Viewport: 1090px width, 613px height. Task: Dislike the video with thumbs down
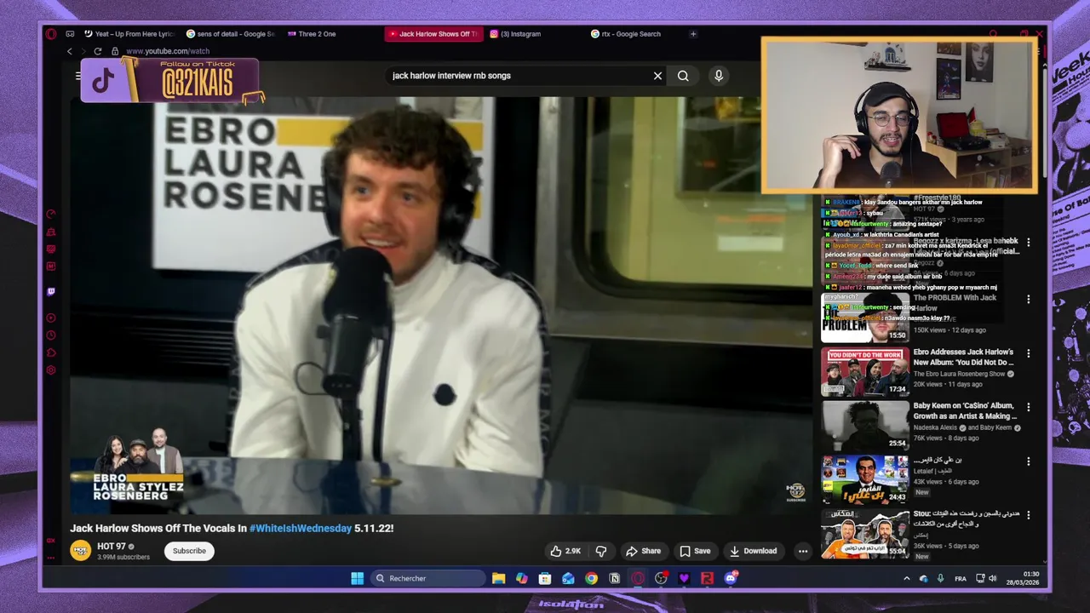coord(601,551)
